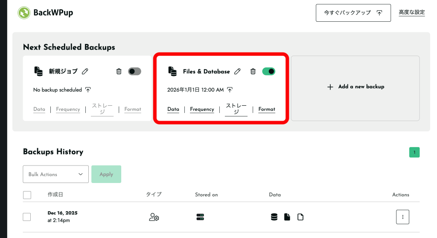Click the Add a new backup card

[355, 87]
